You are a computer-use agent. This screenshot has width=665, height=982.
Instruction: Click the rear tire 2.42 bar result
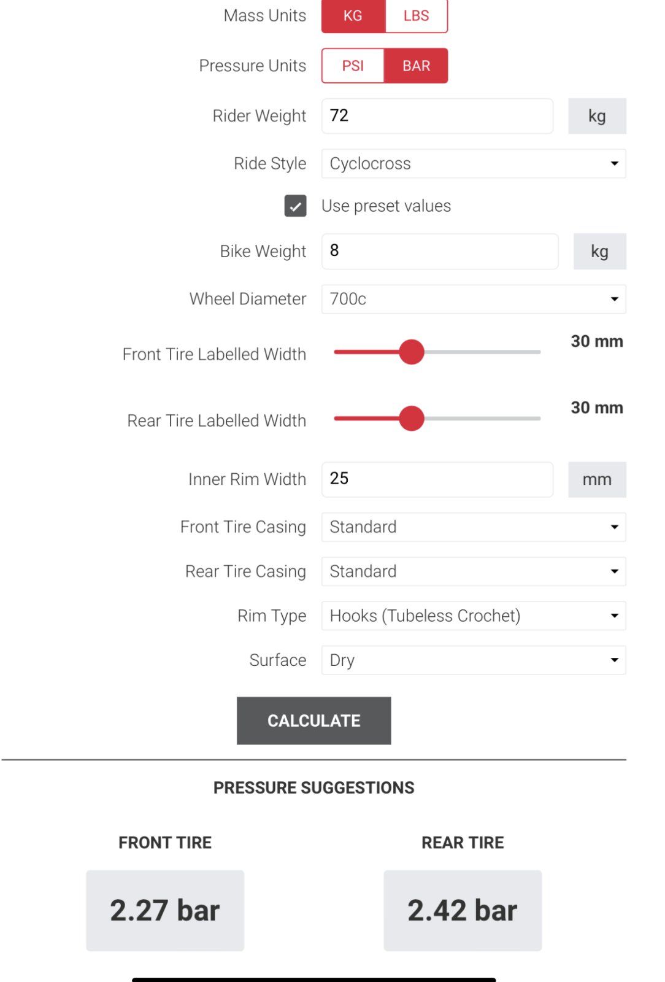(463, 910)
